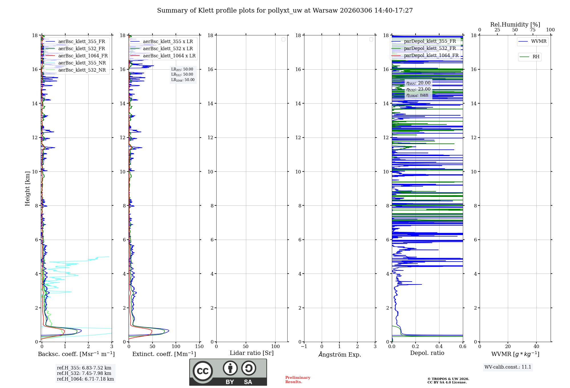
Task: Click the Creative Commons CC circle icon
Action: pos(203,371)
